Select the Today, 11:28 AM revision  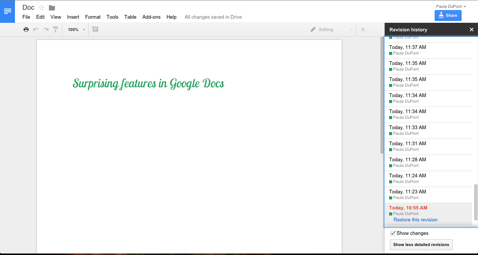click(x=428, y=162)
